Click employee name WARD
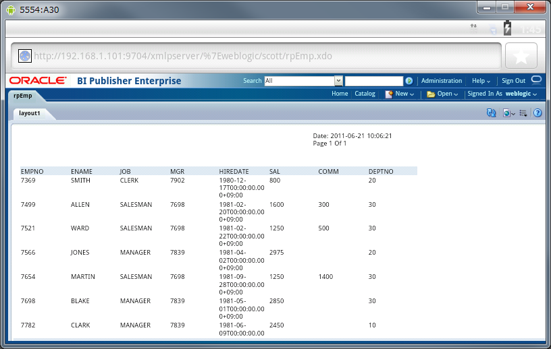The width and height of the screenshot is (551, 349). pyautogui.click(x=80, y=228)
